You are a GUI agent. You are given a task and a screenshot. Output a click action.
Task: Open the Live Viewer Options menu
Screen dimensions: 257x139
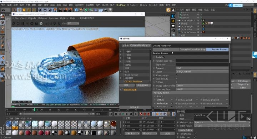click(64, 18)
